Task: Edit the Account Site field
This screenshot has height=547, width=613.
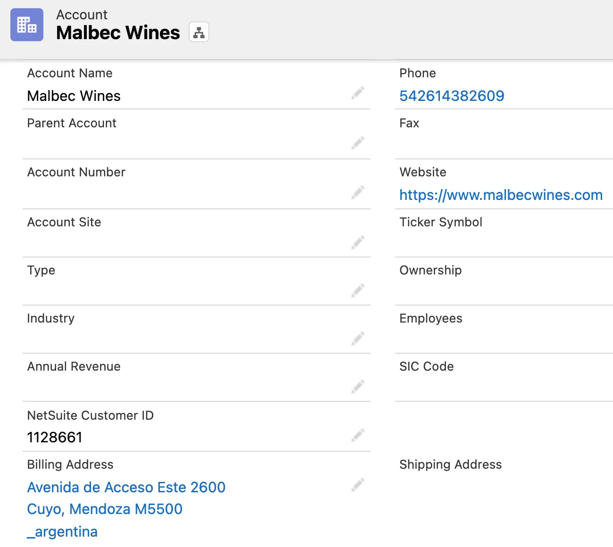Action: (x=358, y=242)
